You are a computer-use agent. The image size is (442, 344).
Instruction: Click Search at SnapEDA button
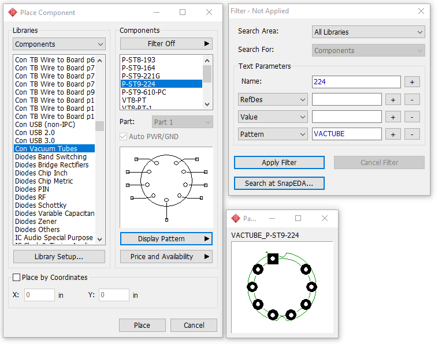click(x=279, y=184)
